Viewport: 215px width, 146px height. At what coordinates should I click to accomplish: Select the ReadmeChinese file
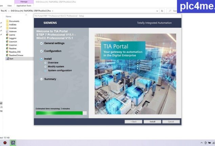click(16, 55)
